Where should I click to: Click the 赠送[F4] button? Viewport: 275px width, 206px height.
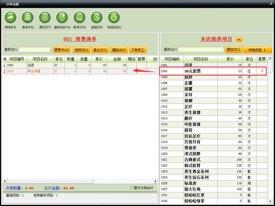(x=119, y=50)
